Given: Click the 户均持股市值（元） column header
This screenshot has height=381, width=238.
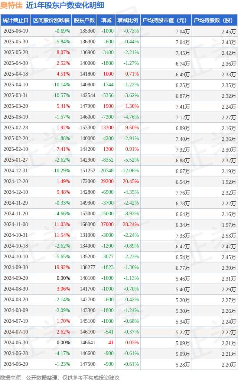Looking at the screenshot, I should tap(166, 20).
